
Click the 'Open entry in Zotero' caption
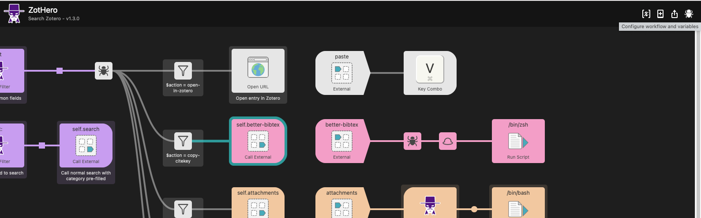point(258,98)
